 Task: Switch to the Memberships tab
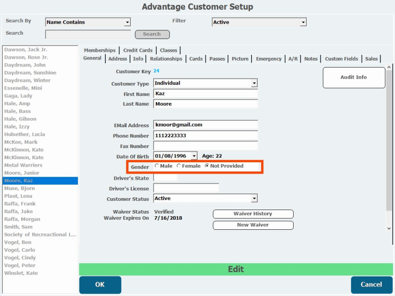point(100,50)
